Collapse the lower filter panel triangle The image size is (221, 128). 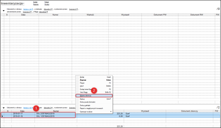(4, 108)
